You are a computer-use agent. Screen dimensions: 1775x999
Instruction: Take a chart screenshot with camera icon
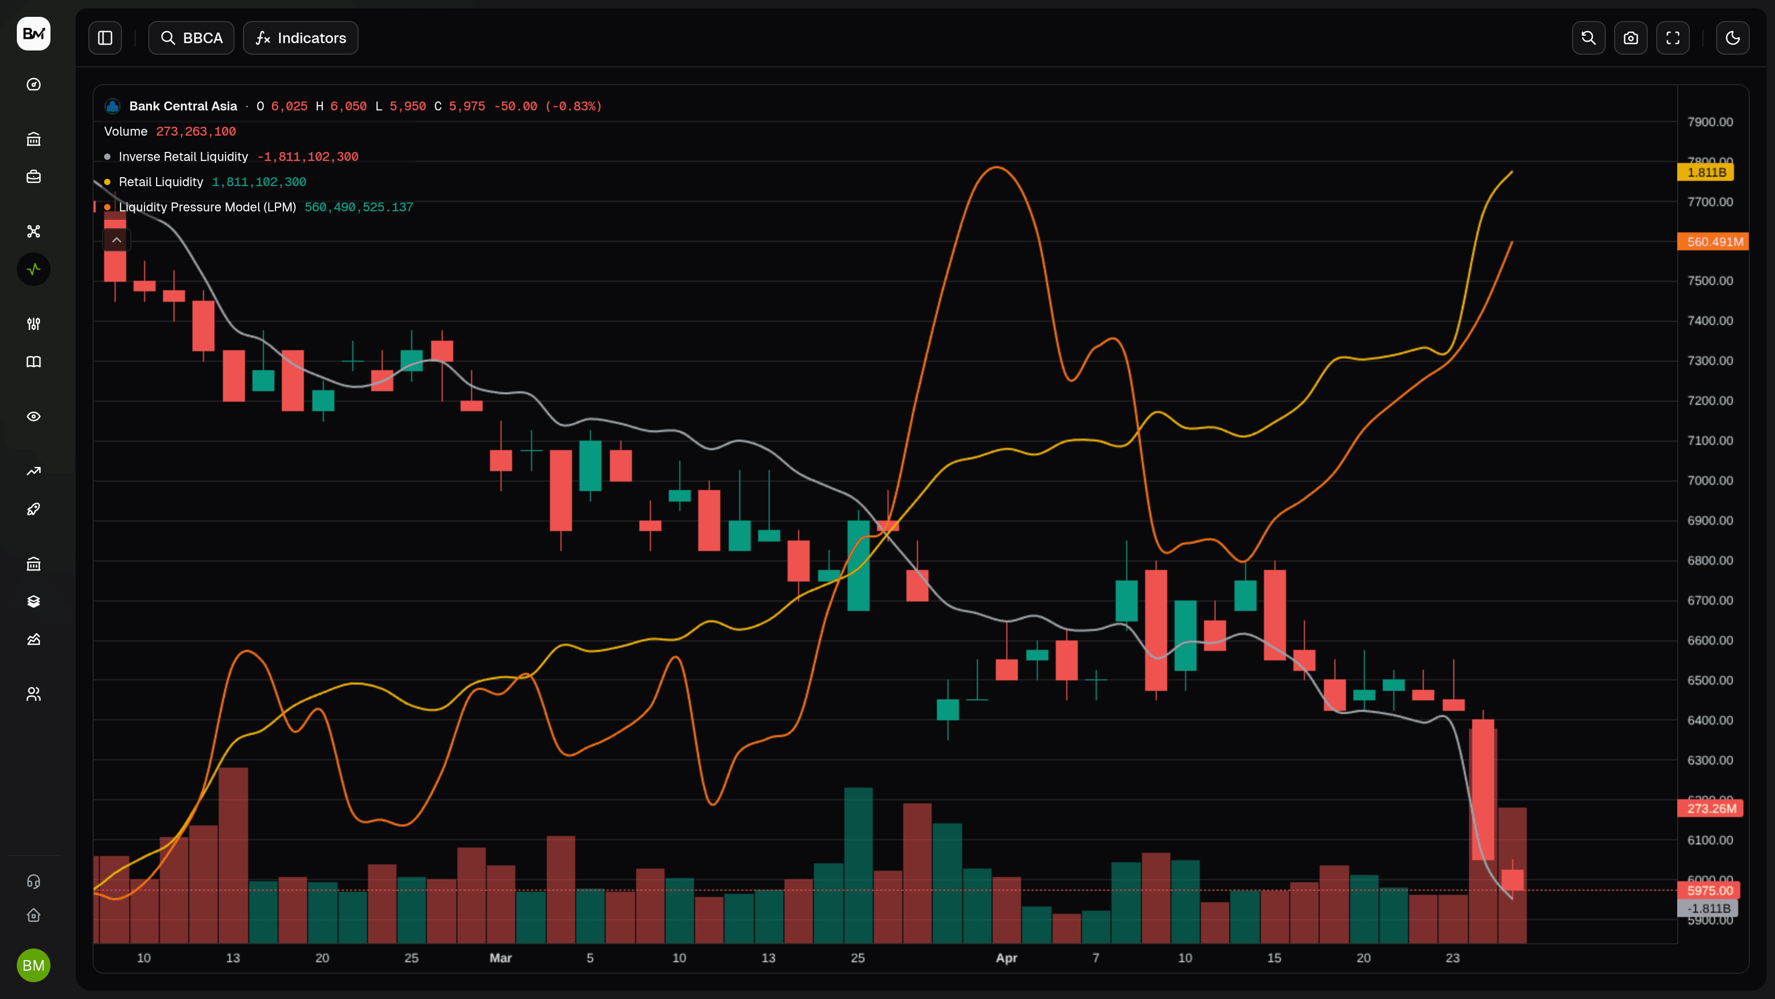coord(1631,38)
